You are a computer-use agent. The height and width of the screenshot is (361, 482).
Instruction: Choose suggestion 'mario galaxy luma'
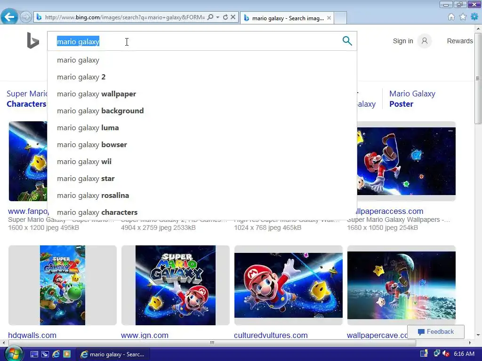coord(202,128)
